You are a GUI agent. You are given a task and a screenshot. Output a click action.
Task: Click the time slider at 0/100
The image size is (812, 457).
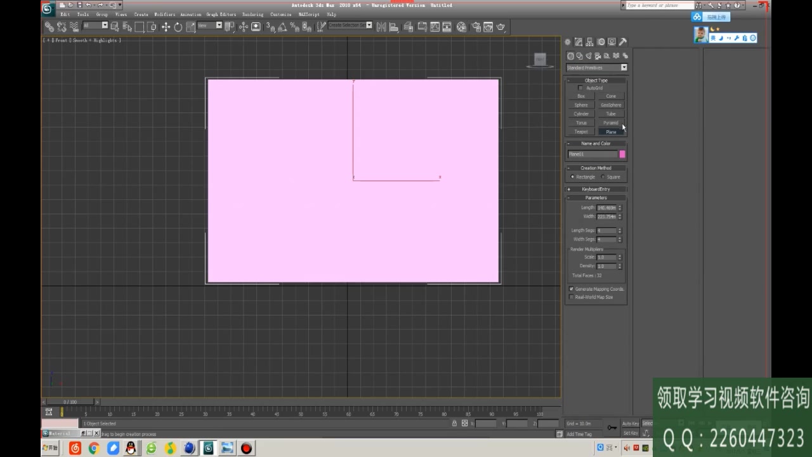pyautogui.click(x=70, y=402)
